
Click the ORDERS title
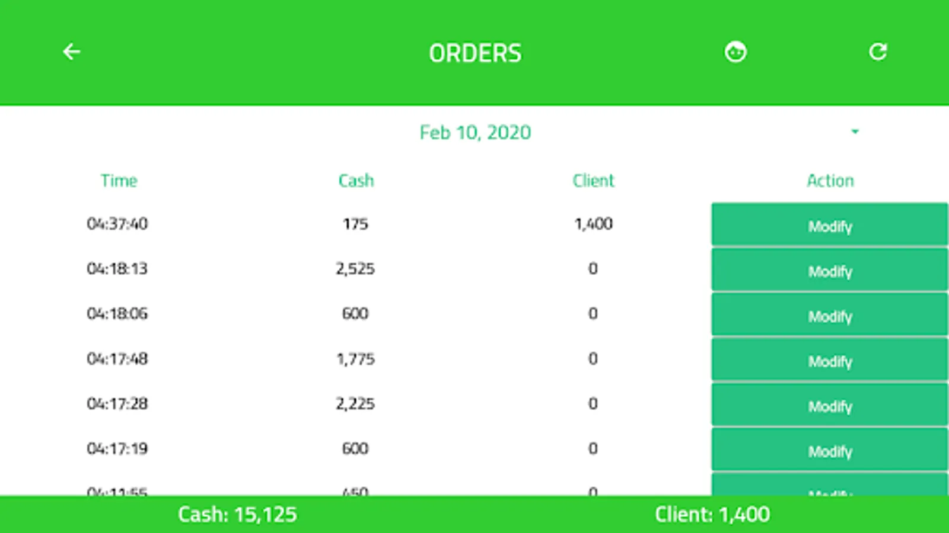coord(475,53)
